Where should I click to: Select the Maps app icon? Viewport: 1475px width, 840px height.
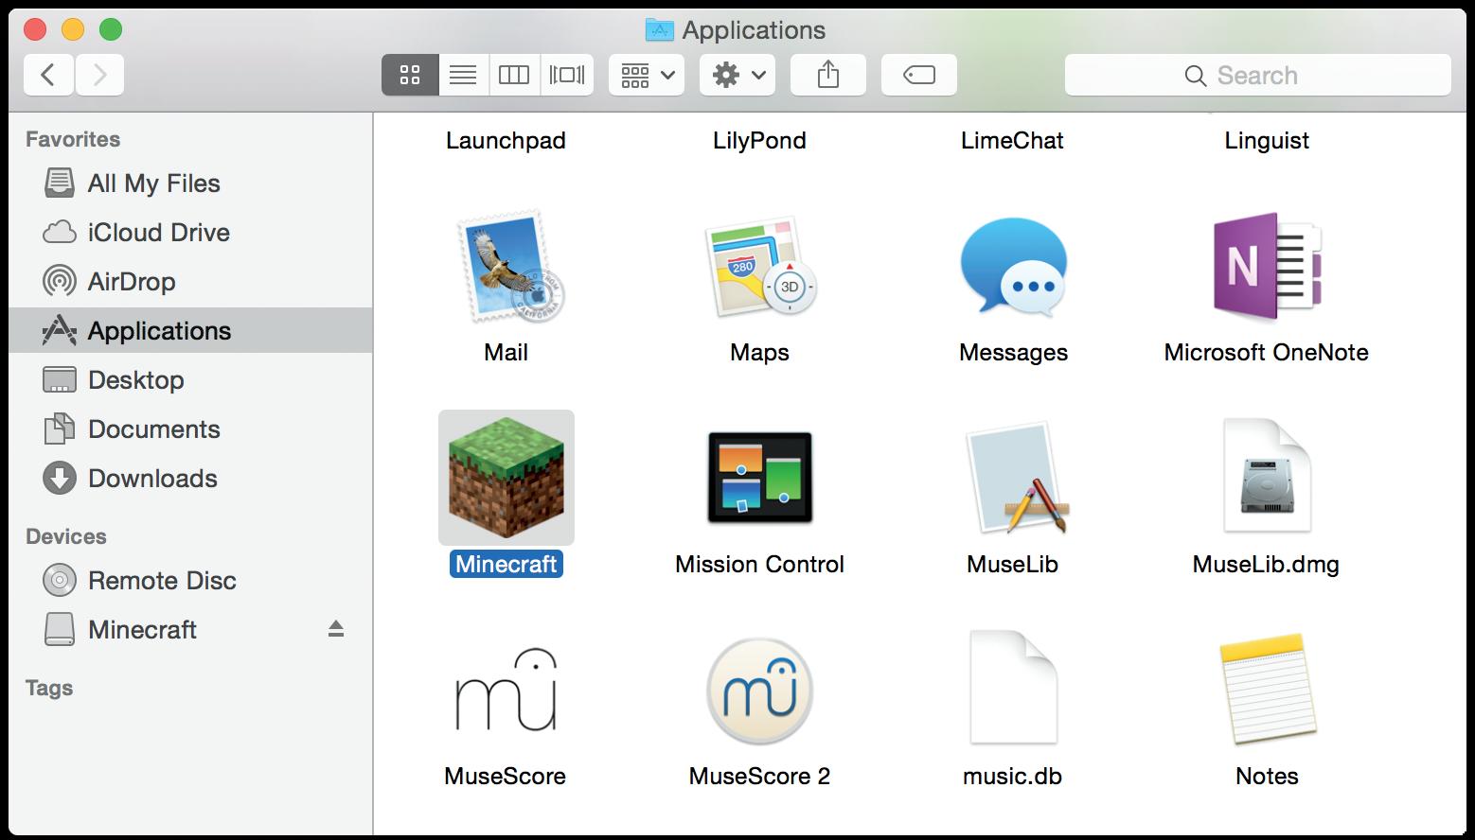[760, 269]
